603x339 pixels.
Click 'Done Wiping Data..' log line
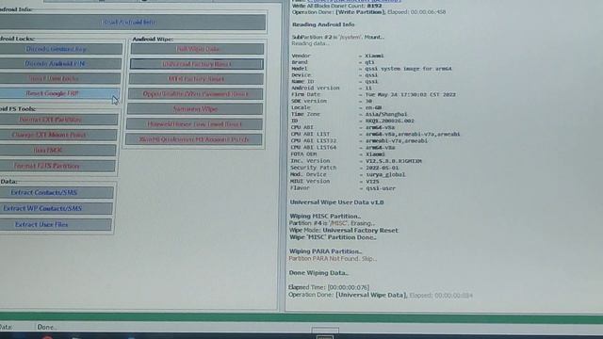click(x=318, y=273)
